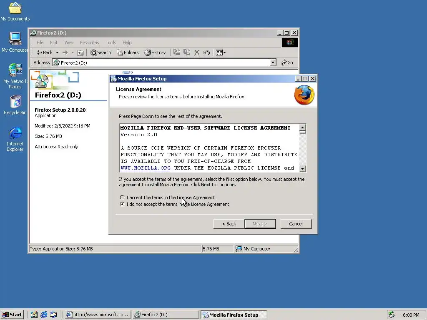Expand the Address bar dropdown

click(273, 62)
